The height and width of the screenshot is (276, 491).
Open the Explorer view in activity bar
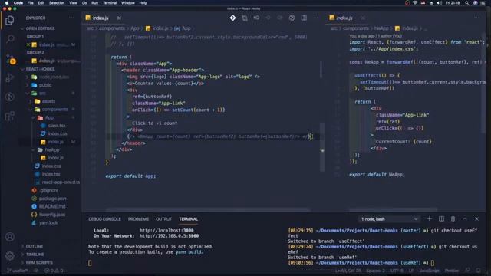click(10, 21)
